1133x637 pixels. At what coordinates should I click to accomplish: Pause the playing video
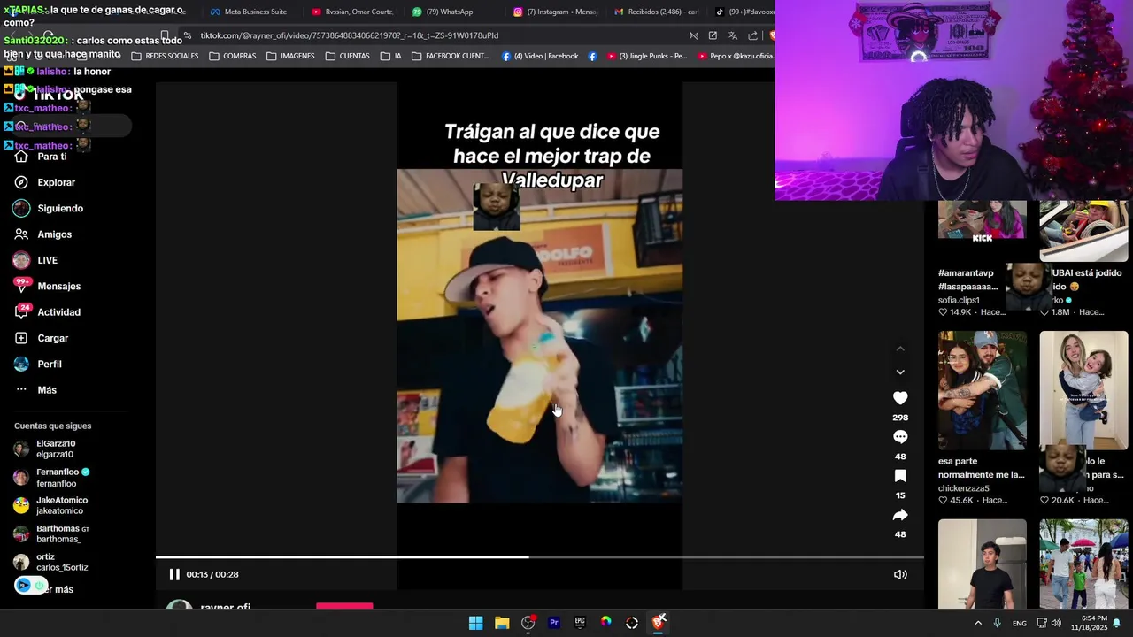coord(174,574)
